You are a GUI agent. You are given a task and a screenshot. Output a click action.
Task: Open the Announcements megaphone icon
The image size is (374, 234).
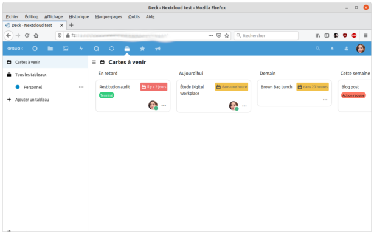[x=158, y=49]
